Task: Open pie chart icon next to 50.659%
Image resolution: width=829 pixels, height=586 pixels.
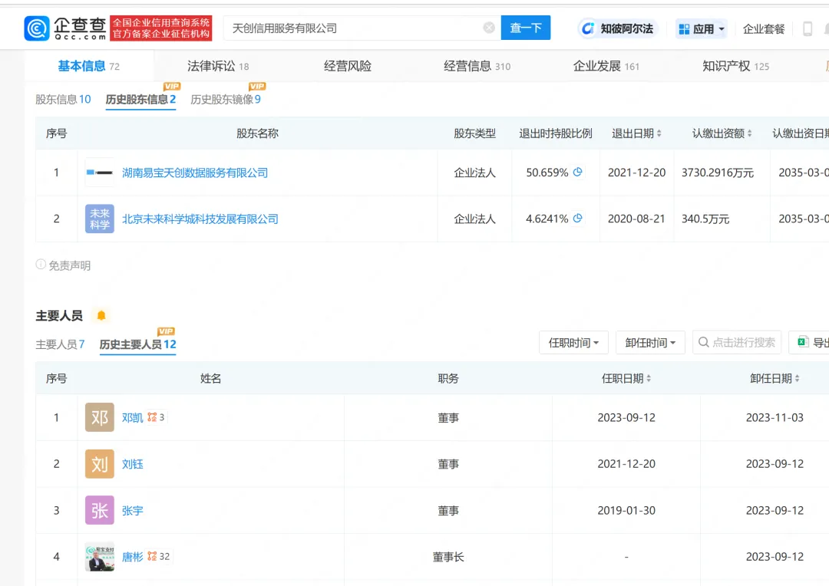Action: click(578, 173)
